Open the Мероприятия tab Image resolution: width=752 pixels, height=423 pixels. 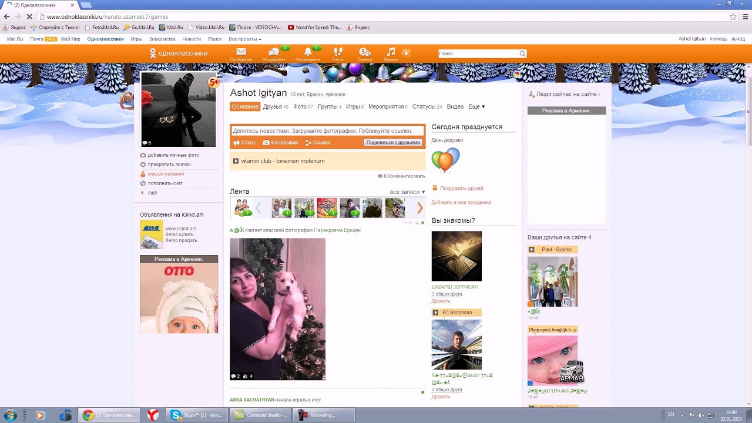(388, 106)
